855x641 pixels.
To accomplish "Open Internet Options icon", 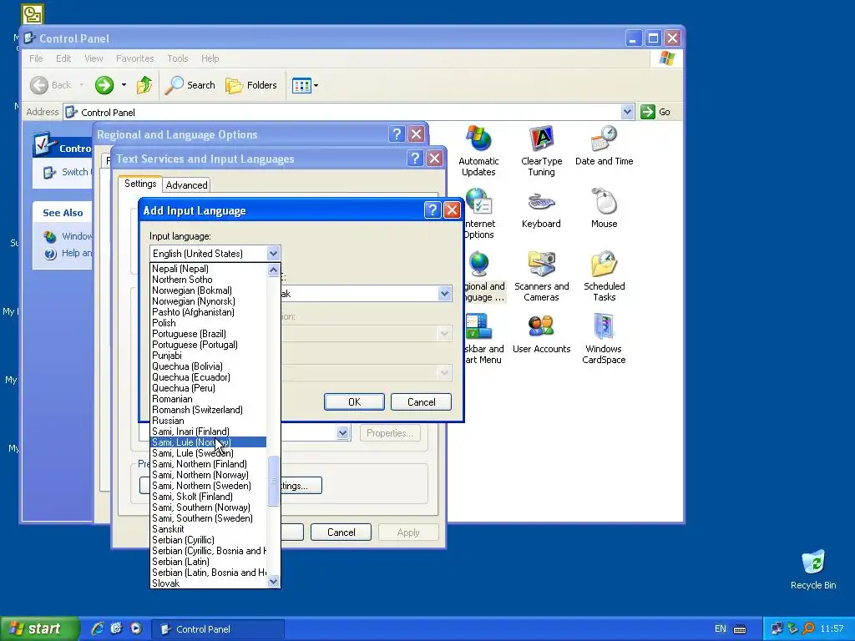I will (479, 214).
